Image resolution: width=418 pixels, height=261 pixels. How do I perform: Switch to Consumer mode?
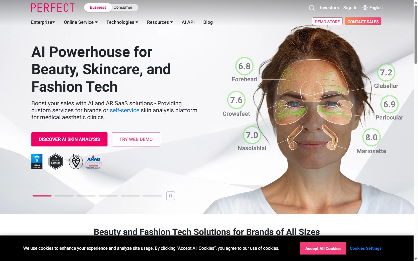pyautogui.click(x=123, y=8)
